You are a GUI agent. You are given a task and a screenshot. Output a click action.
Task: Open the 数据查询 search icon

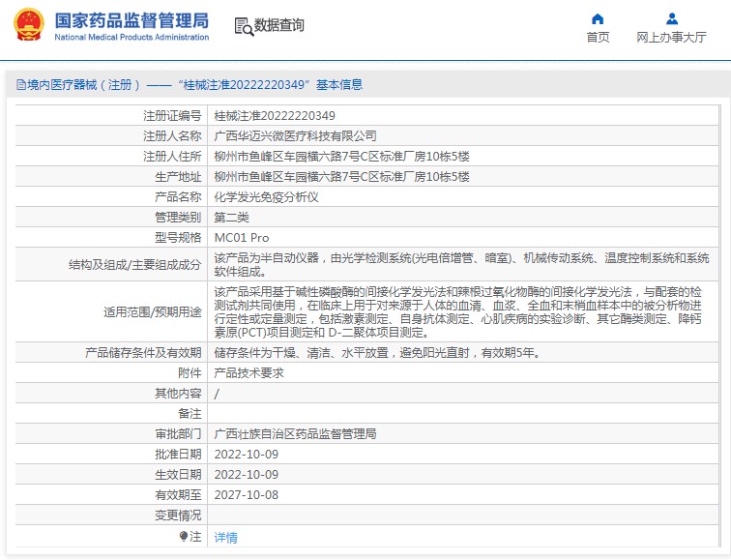pos(244,26)
